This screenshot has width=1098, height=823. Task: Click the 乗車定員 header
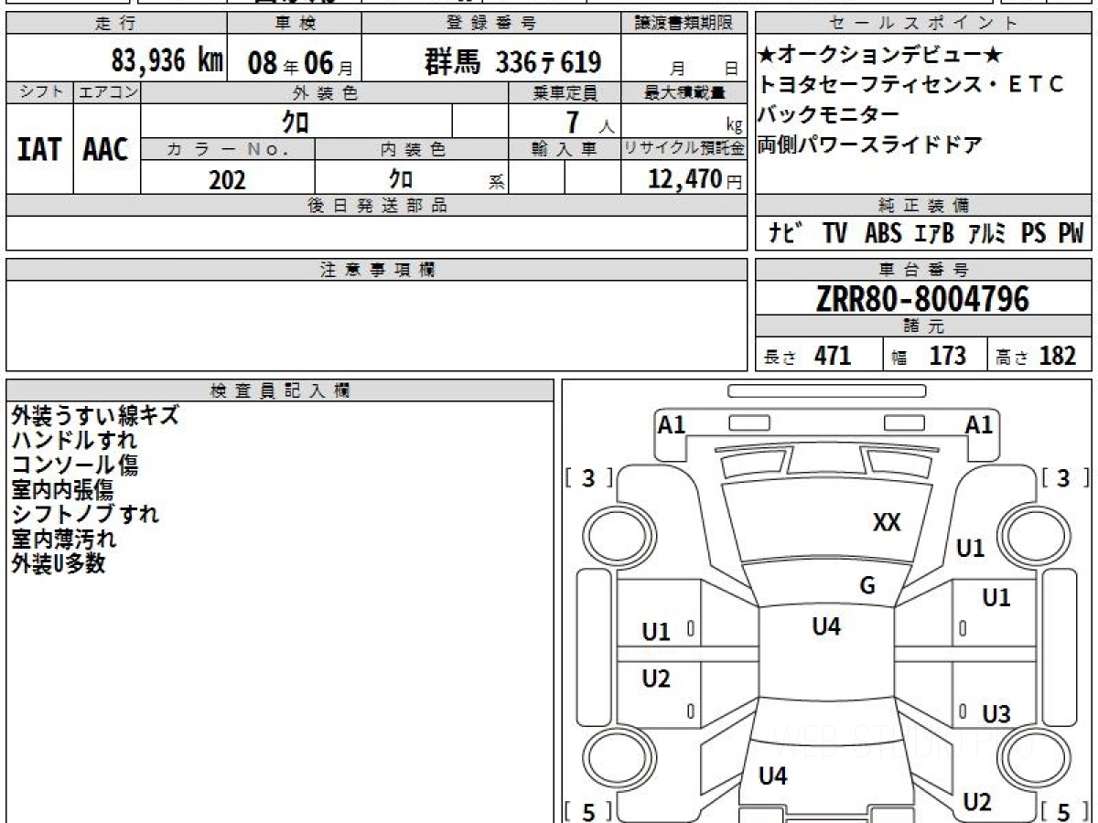565,92
